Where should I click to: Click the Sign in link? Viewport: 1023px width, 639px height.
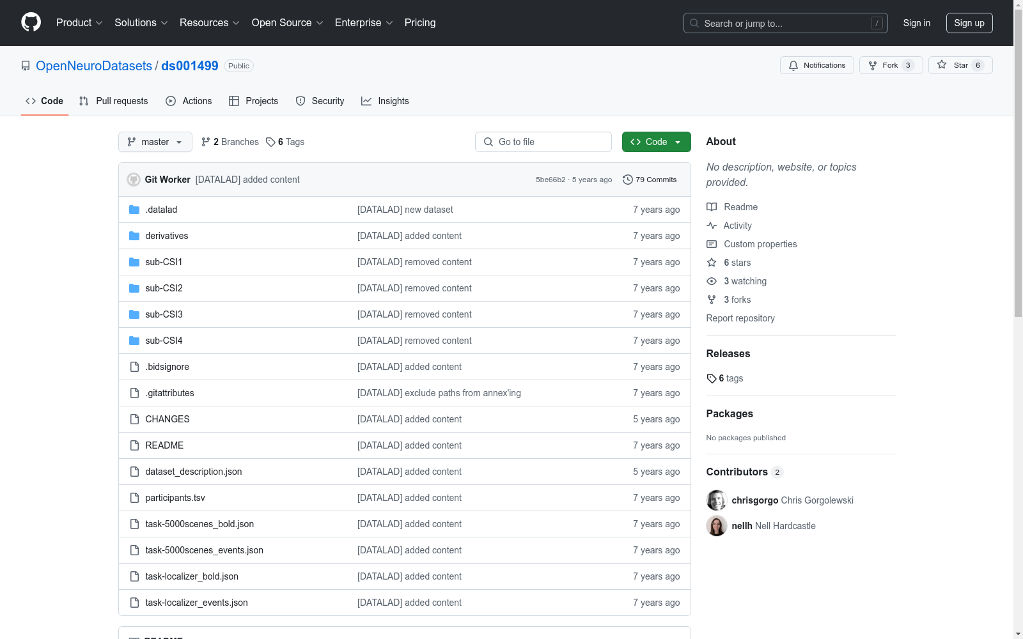pyautogui.click(x=917, y=23)
